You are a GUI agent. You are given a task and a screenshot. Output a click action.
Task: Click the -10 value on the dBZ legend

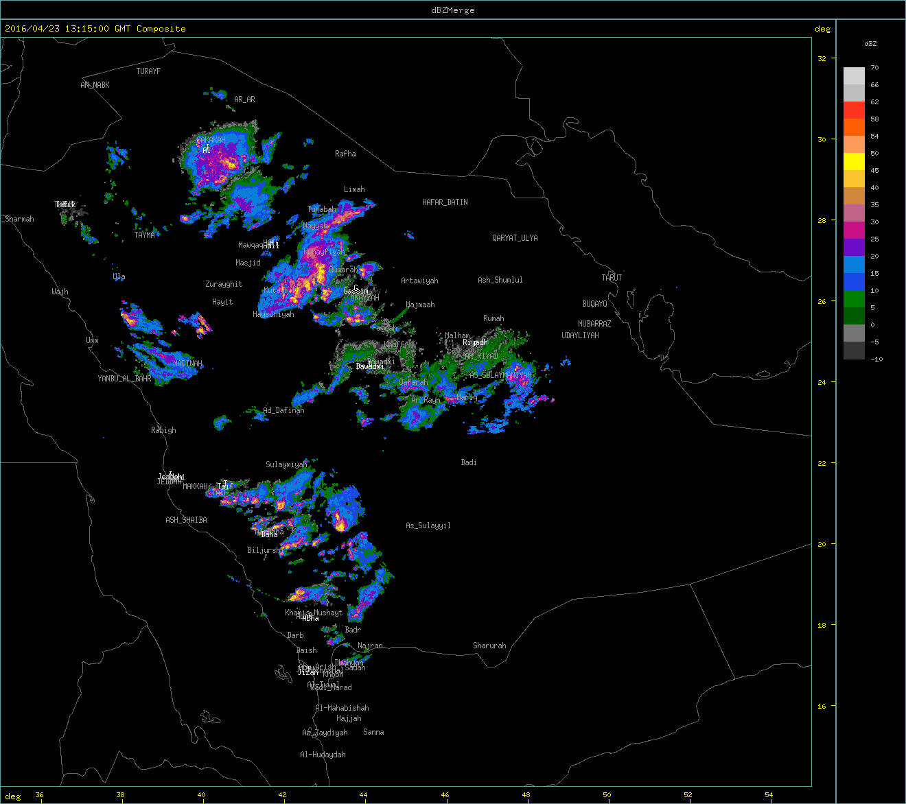click(x=876, y=359)
